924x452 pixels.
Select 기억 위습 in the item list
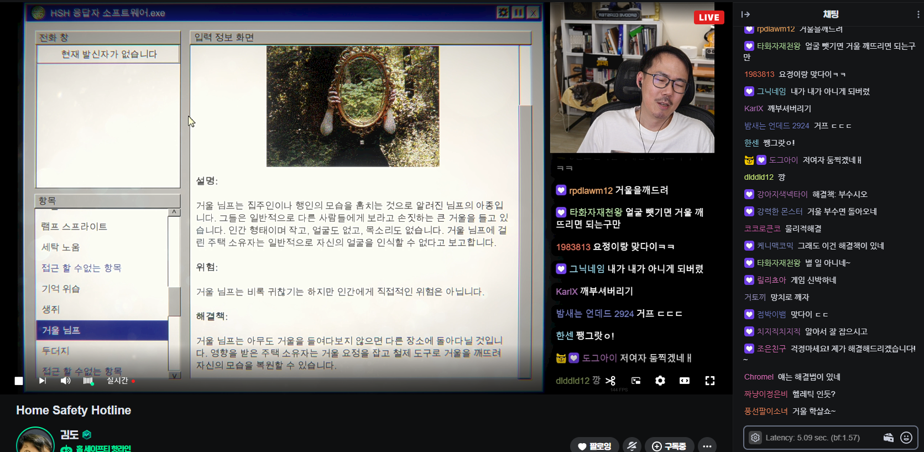coord(61,288)
